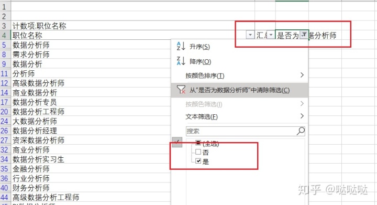Screen dimensions: 377x205
Task: Expand 按颜色排序(T) submenu
Action: point(239,75)
